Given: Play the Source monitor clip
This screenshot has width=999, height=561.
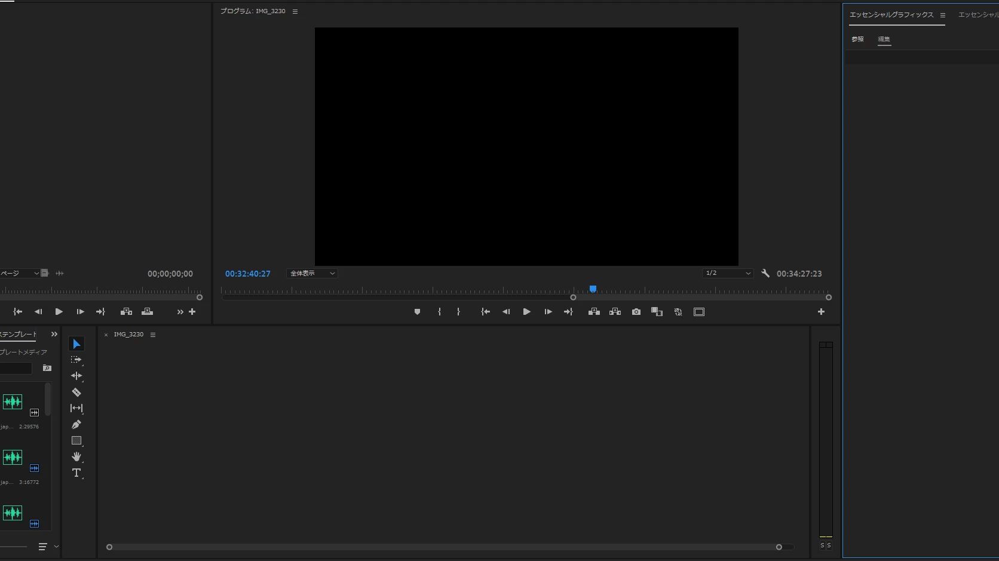Looking at the screenshot, I should coord(59,312).
